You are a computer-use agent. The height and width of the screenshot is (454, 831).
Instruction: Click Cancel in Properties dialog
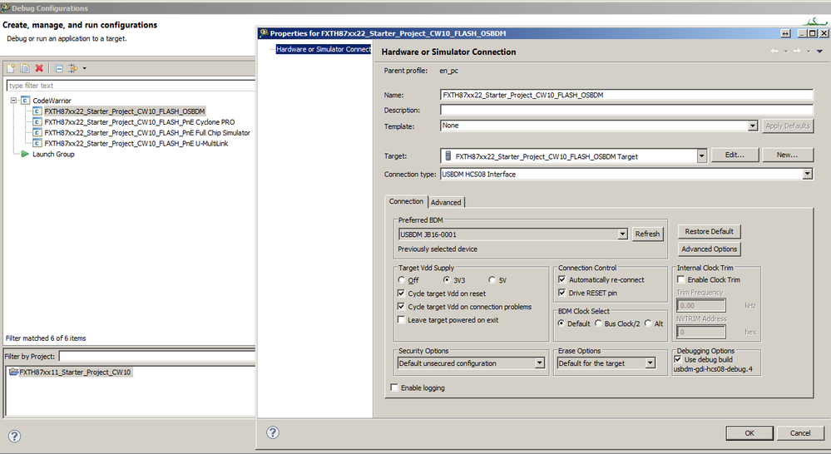point(800,433)
